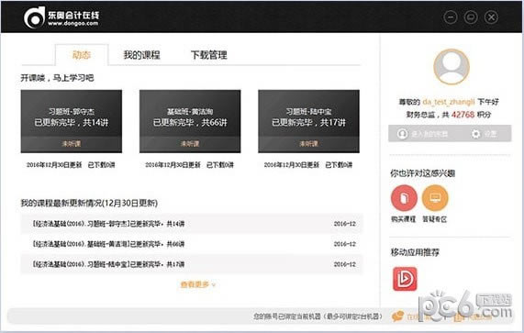
Task: Click the 42768 points value
Action: [x=463, y=115]
